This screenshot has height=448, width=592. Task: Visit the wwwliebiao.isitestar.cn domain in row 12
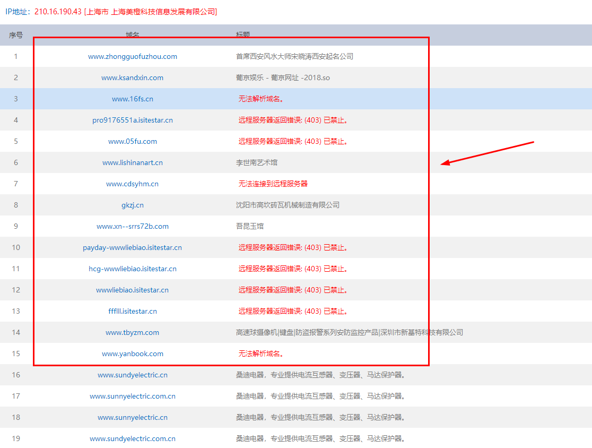click(133, 290)
